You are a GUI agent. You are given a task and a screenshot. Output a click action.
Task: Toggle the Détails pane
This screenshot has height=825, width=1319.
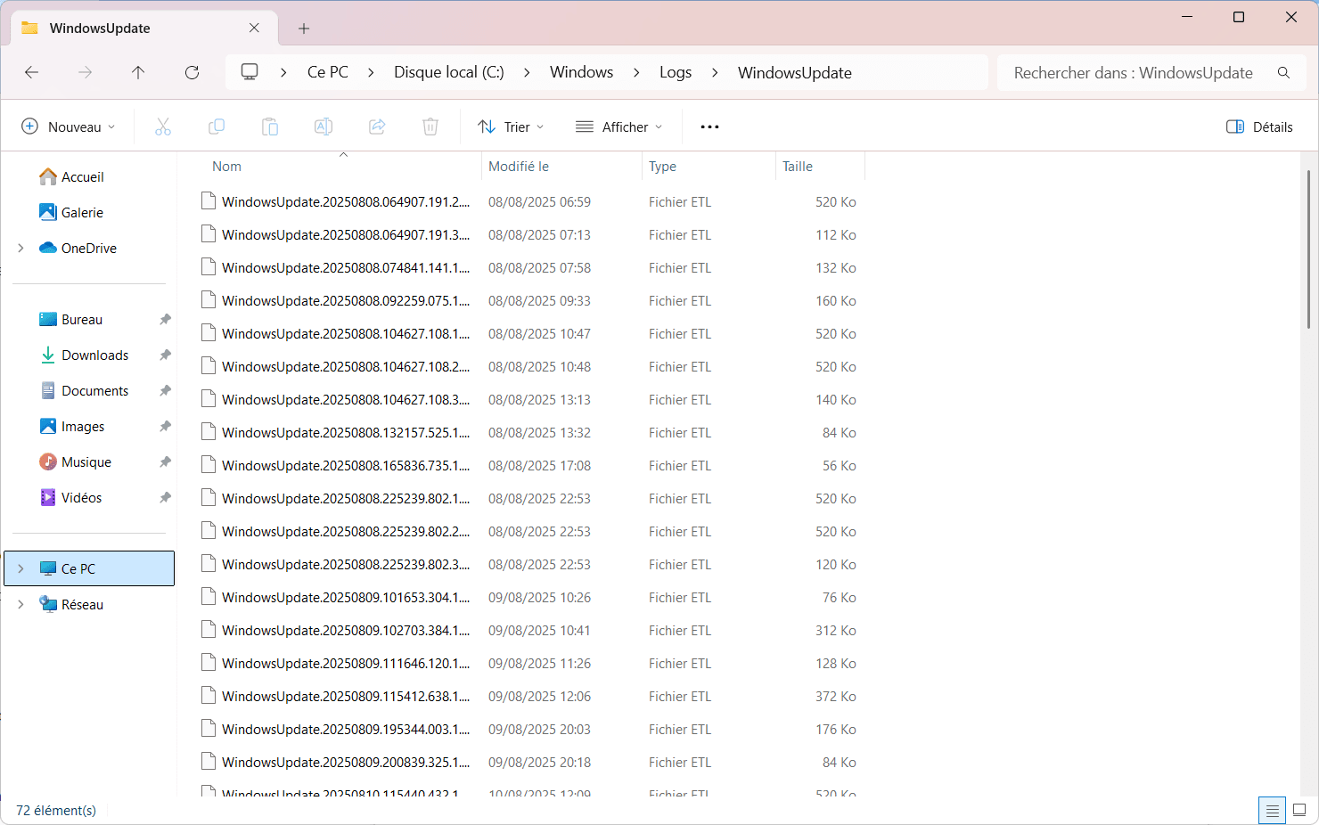(1259, 127)
